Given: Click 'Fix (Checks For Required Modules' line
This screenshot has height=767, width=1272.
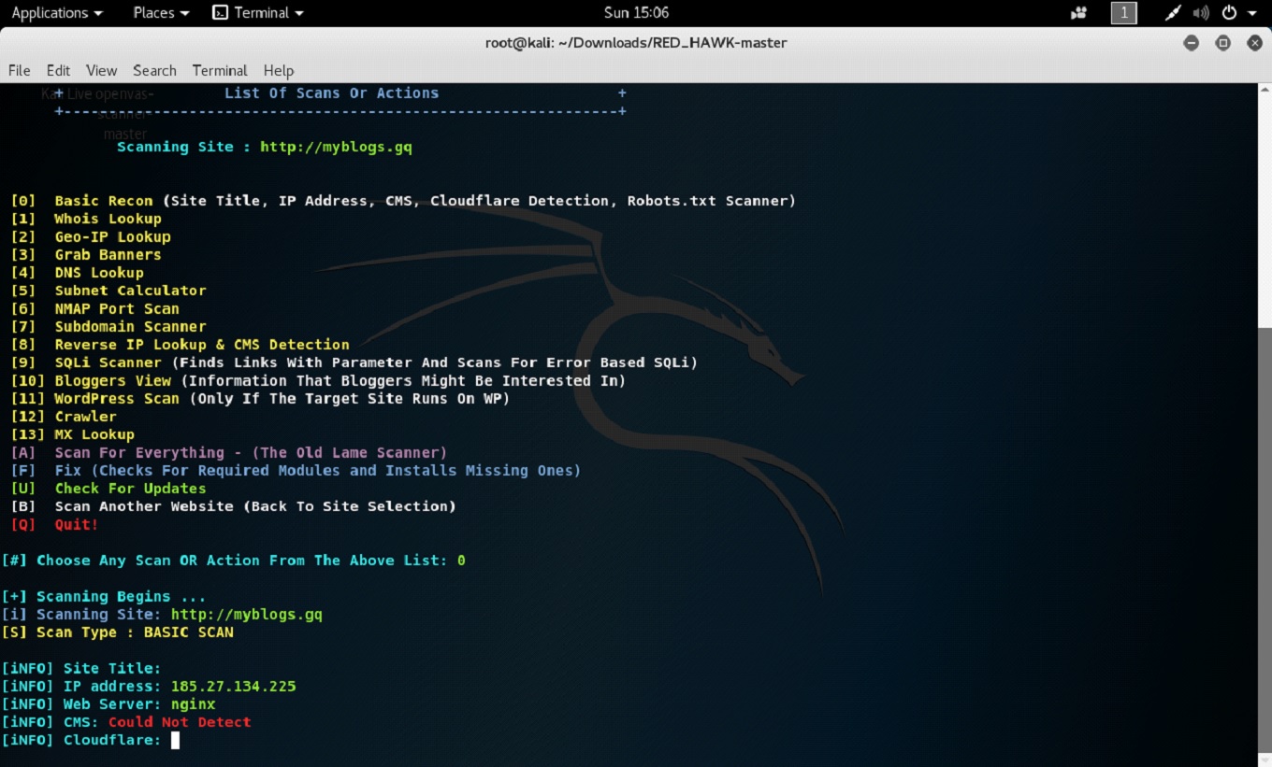Looking at the screenshot, I should 296,470.
